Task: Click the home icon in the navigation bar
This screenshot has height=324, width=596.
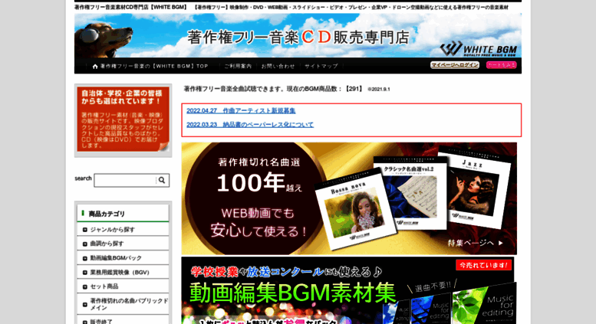Action: click(x=95, y=67)
